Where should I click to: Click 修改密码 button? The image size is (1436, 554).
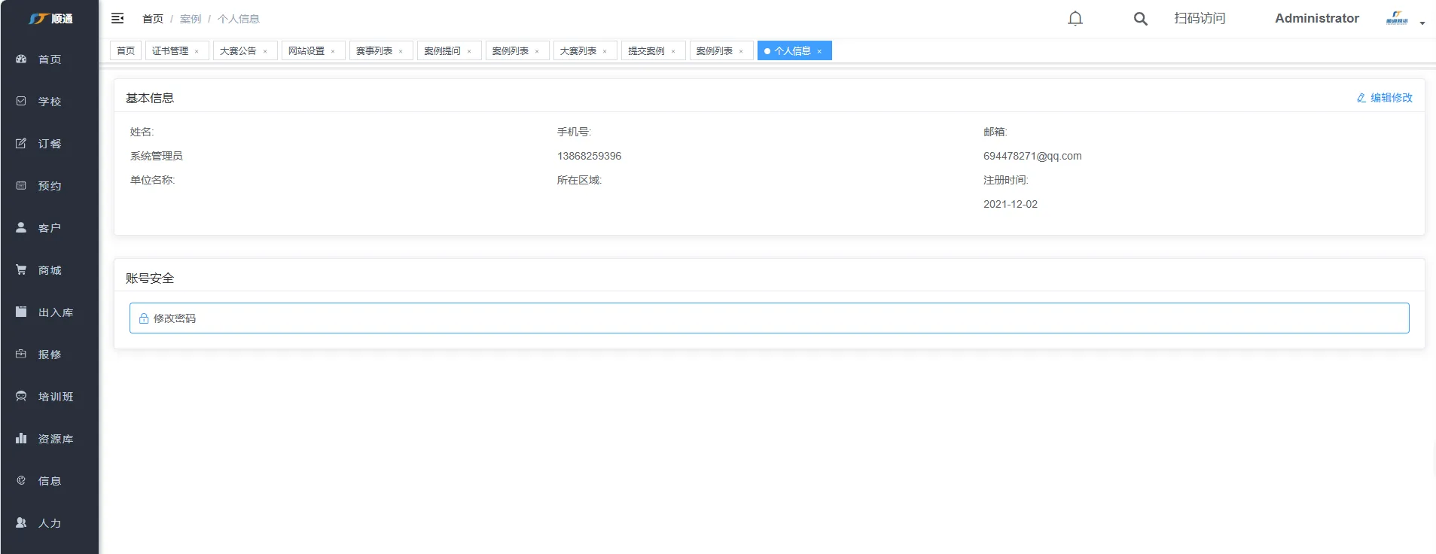pyautogui.click(x=175, y=318)
